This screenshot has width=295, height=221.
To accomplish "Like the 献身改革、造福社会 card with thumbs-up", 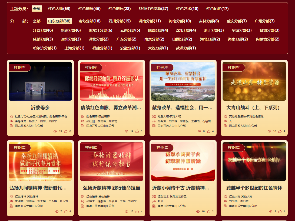I will tap(208, 131).
